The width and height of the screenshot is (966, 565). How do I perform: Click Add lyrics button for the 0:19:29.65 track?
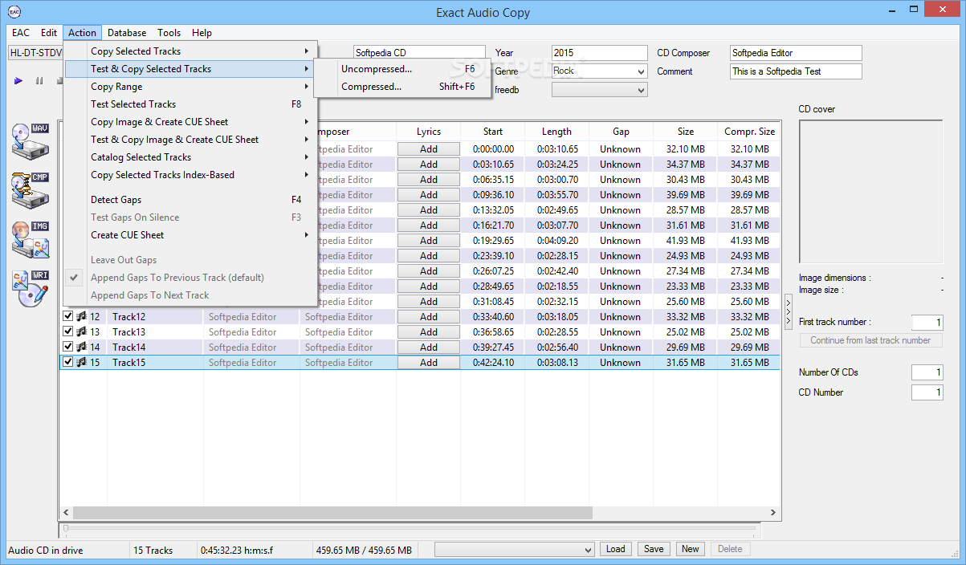429,241
